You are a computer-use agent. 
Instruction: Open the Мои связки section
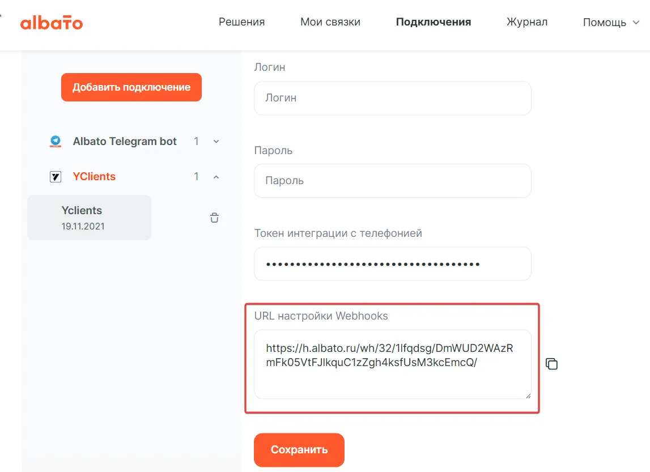pyautogui.click(x=330, y=22)
